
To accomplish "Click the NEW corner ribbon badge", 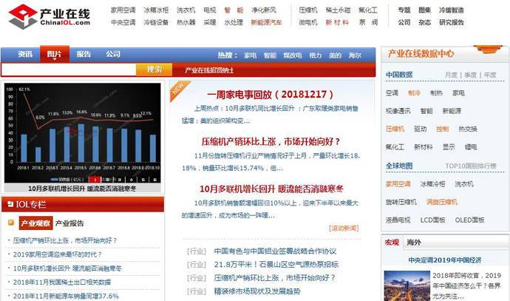I will [177, 89].
